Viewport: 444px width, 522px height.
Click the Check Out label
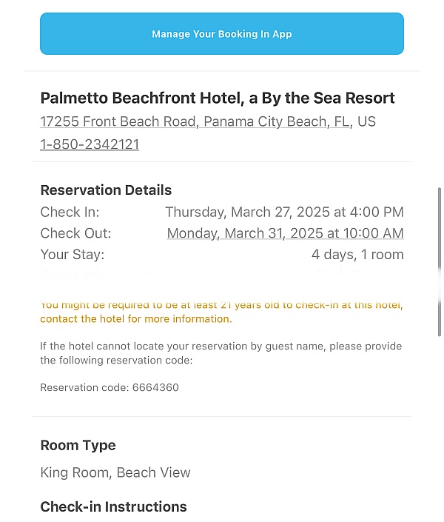(x=75, y=233)
